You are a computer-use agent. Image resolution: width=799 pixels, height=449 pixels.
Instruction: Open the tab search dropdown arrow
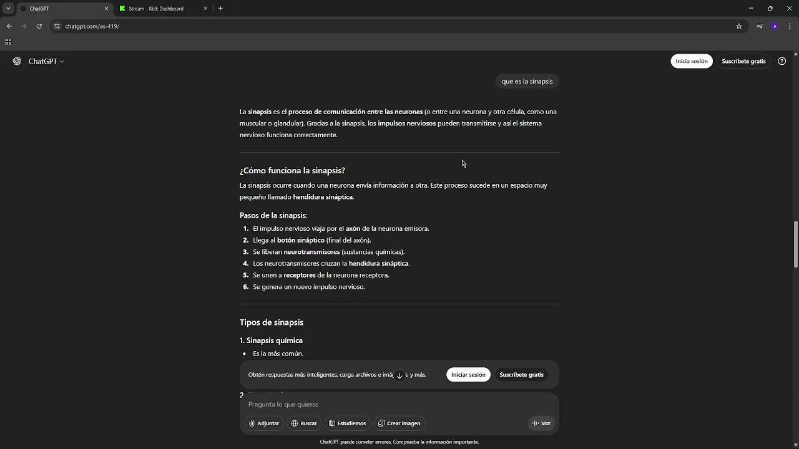pos(8,9)
